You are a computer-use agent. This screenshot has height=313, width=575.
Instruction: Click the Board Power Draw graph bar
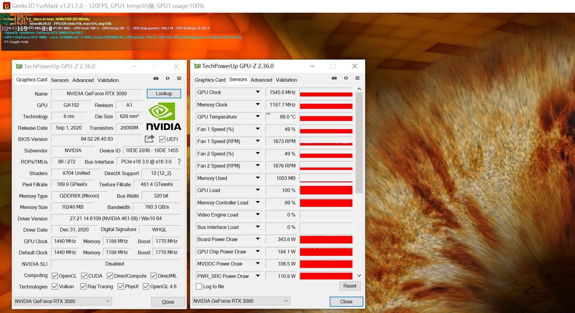[x=326, y=239]
